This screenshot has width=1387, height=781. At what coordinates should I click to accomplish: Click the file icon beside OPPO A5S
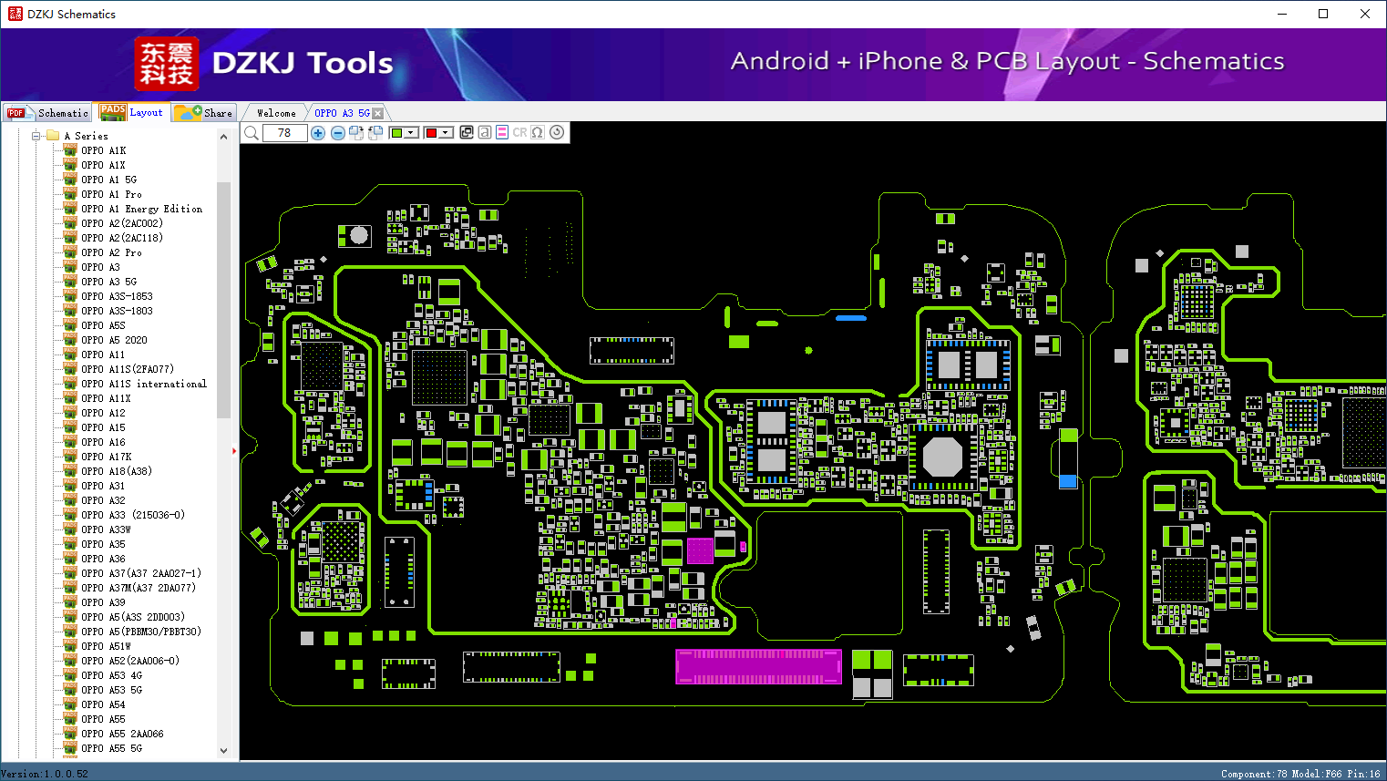point(70,325)
